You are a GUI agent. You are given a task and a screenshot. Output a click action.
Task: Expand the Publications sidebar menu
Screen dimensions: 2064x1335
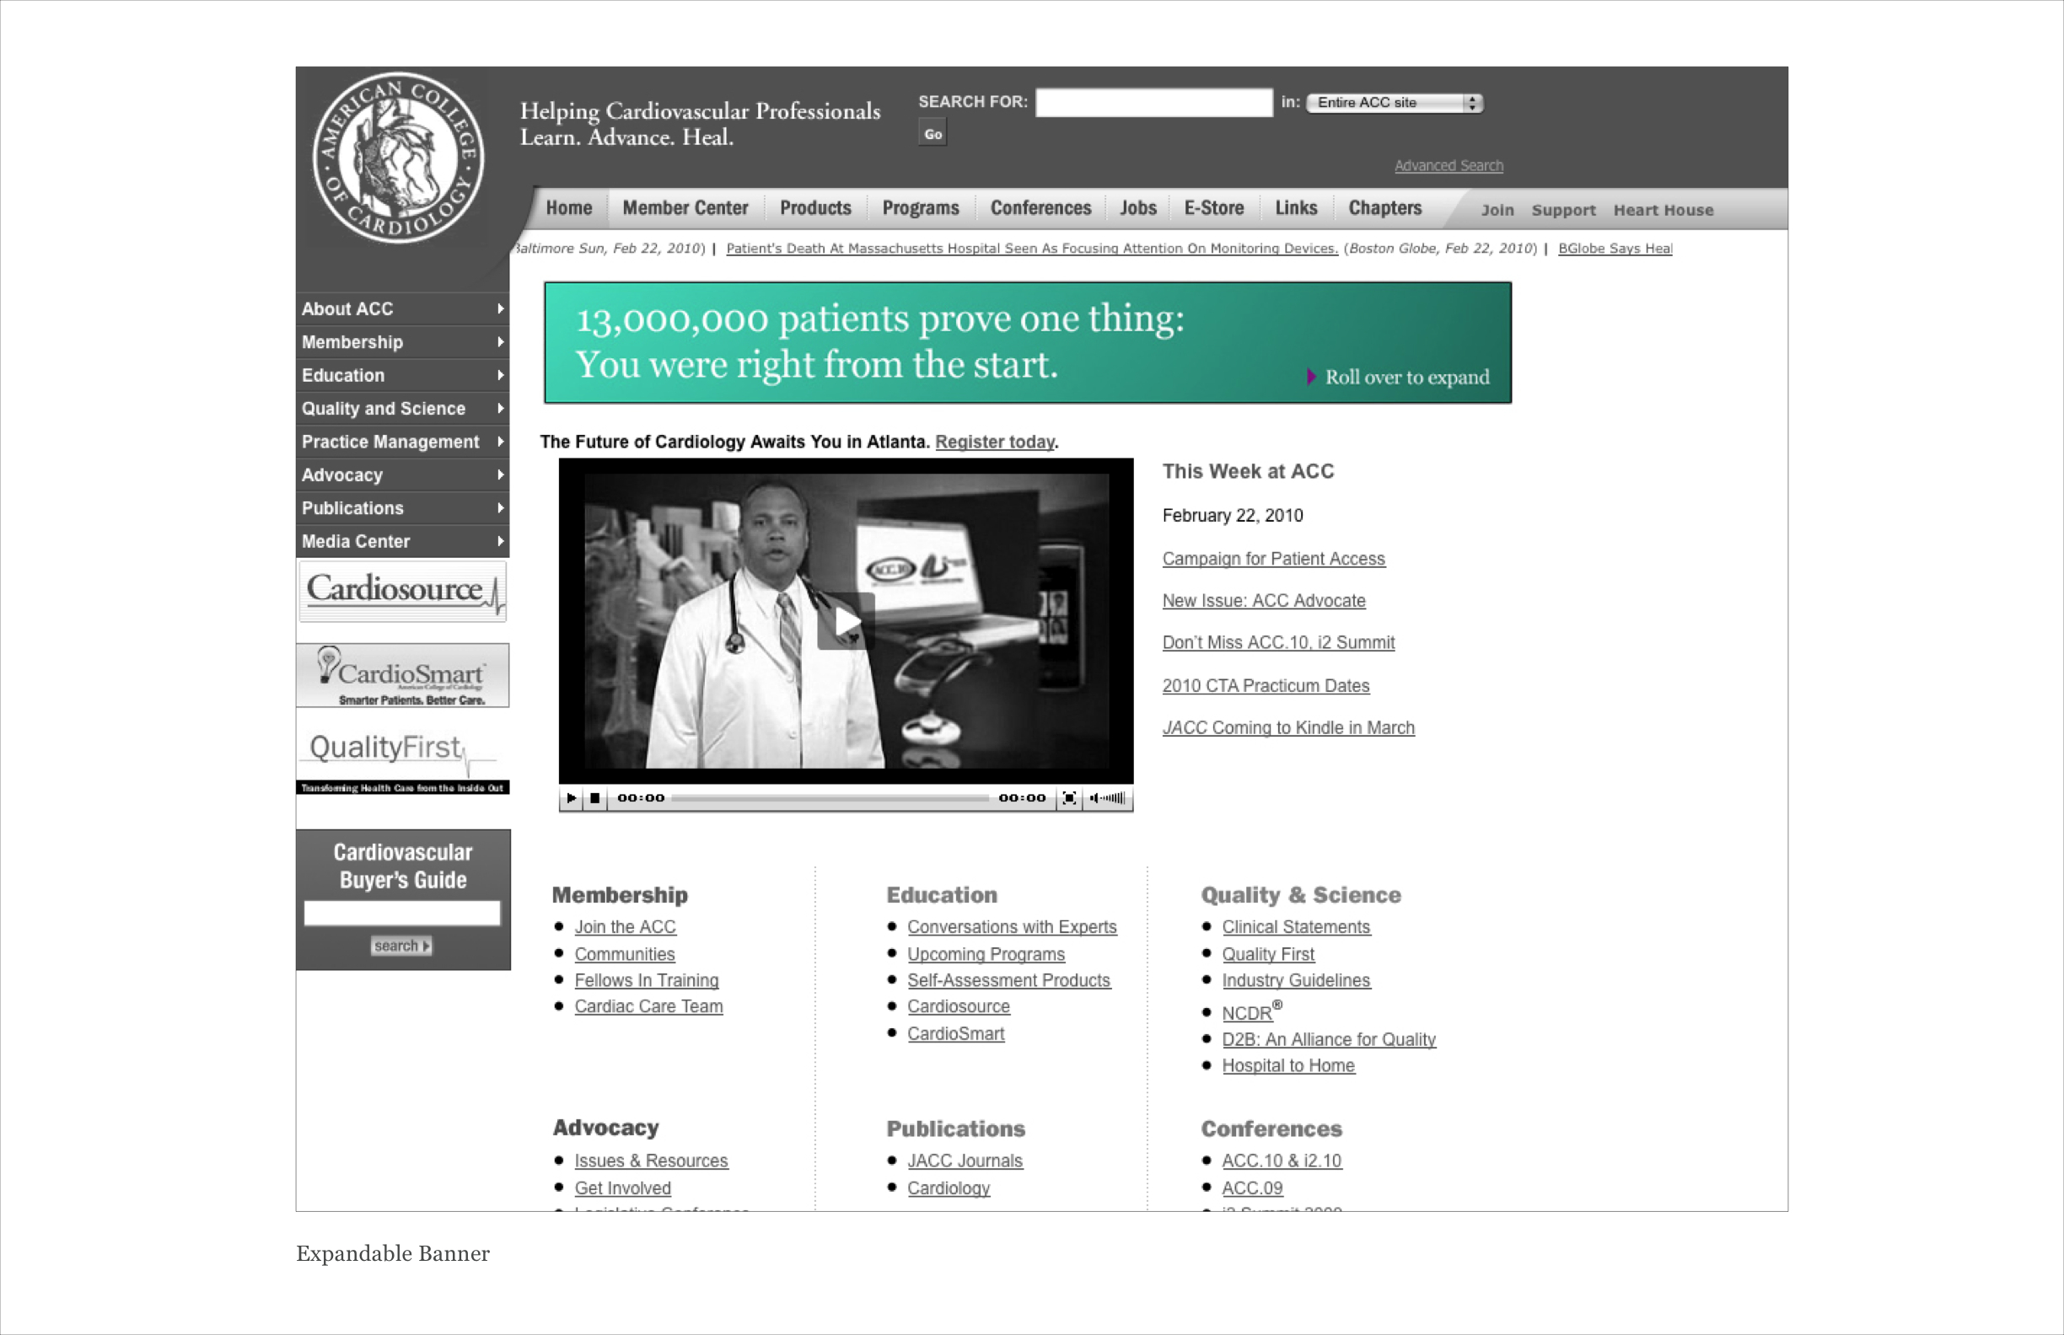tap(402, 508)
